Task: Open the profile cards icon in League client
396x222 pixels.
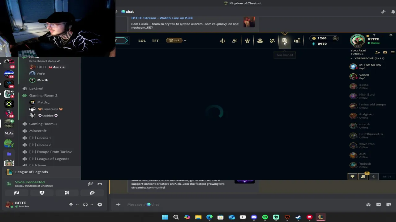Action: (235, 41)
